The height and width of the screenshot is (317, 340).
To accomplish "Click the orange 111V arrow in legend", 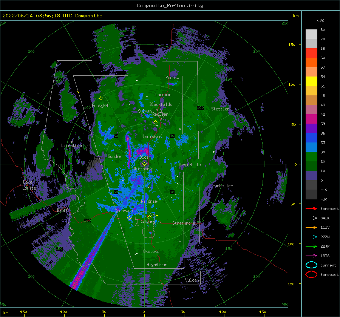I will [x=311, y=227].
